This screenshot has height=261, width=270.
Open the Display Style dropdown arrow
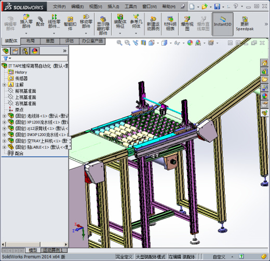(170, 43)
